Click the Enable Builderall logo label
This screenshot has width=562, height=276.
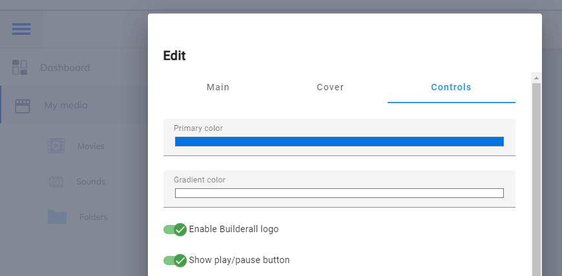click(234, 229)
